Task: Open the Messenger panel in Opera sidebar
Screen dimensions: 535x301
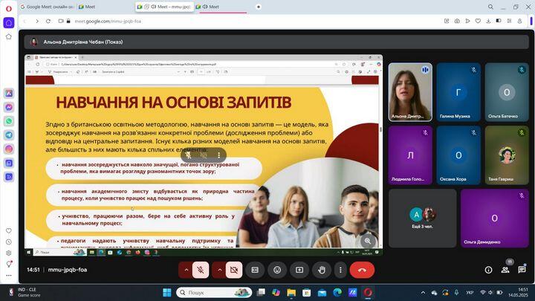Action: click(x=9, y=107)
